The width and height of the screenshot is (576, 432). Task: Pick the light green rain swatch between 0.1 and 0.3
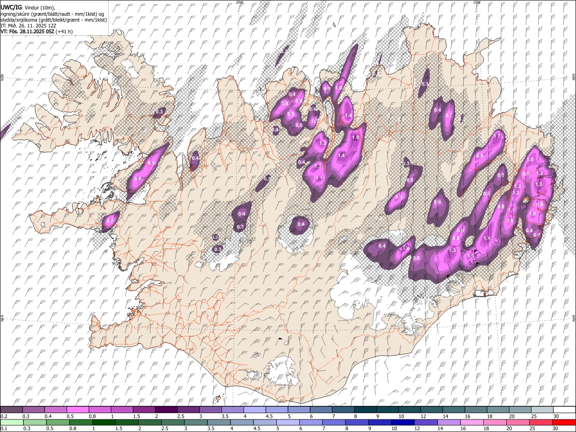pyautogui.click(x=12, y=422)
